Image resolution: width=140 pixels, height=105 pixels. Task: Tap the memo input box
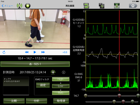point(16,86)
